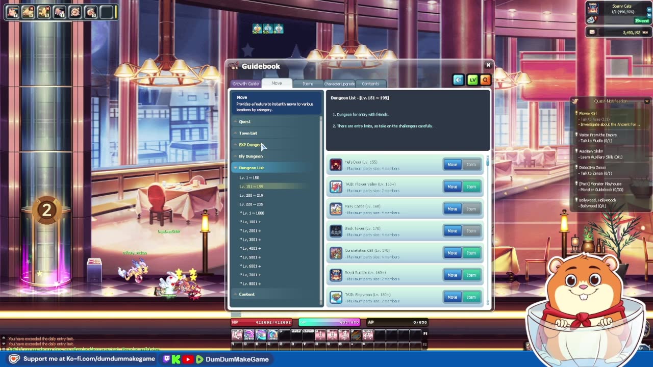Viewport: 653px width, 367px height.
Task: Click Item button for Royal Rumble
Action: [x=471, y=275]
